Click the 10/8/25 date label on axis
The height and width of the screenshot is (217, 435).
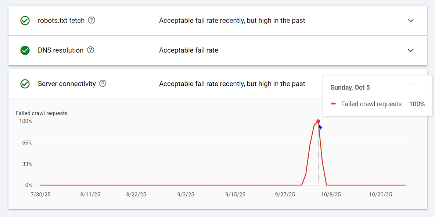coord(331,195)
